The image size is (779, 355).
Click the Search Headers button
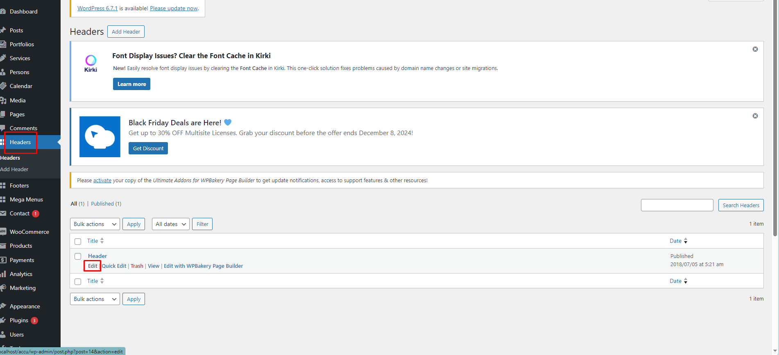point(741,205)
